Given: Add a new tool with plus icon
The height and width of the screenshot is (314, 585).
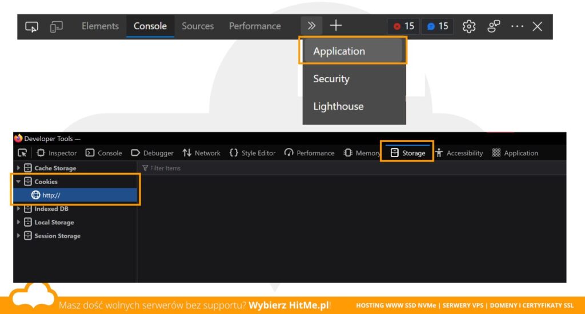Looking at the screenshot, I should [336, 25].
